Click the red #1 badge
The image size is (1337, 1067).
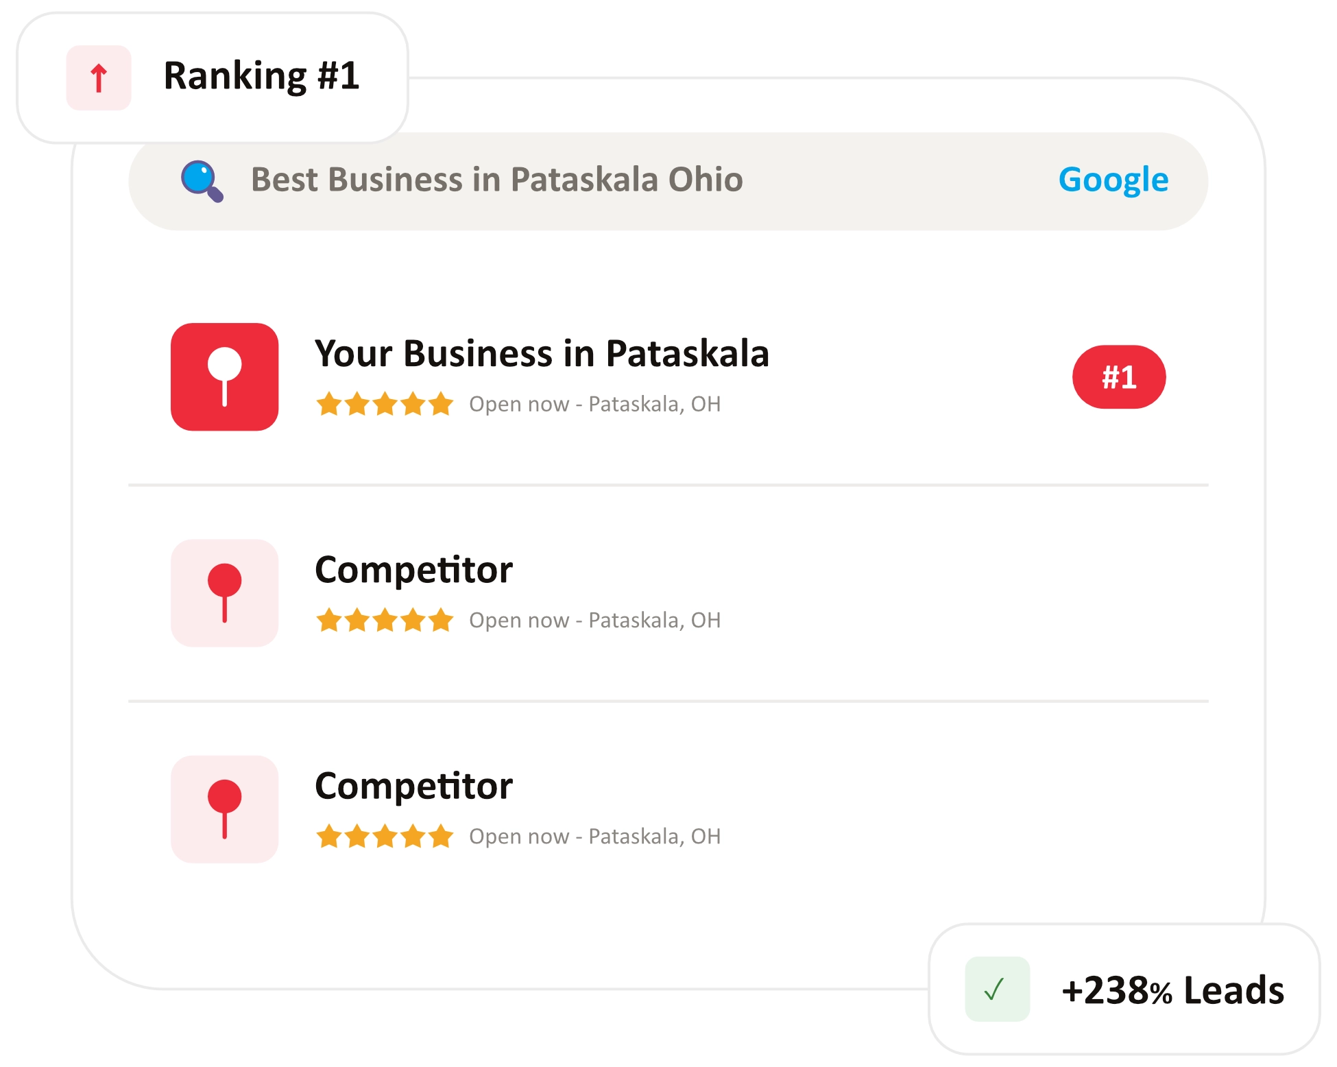[1119, 377]
